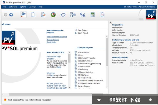Go forward with the blue arrow button
The image size is (158, 105).
[x=11, y=15]
